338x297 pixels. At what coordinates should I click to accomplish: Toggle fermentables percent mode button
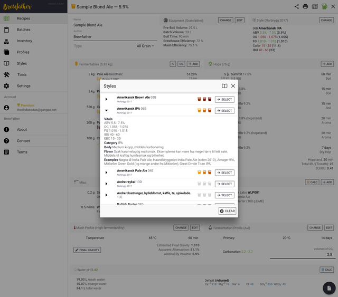click(173, 64)
